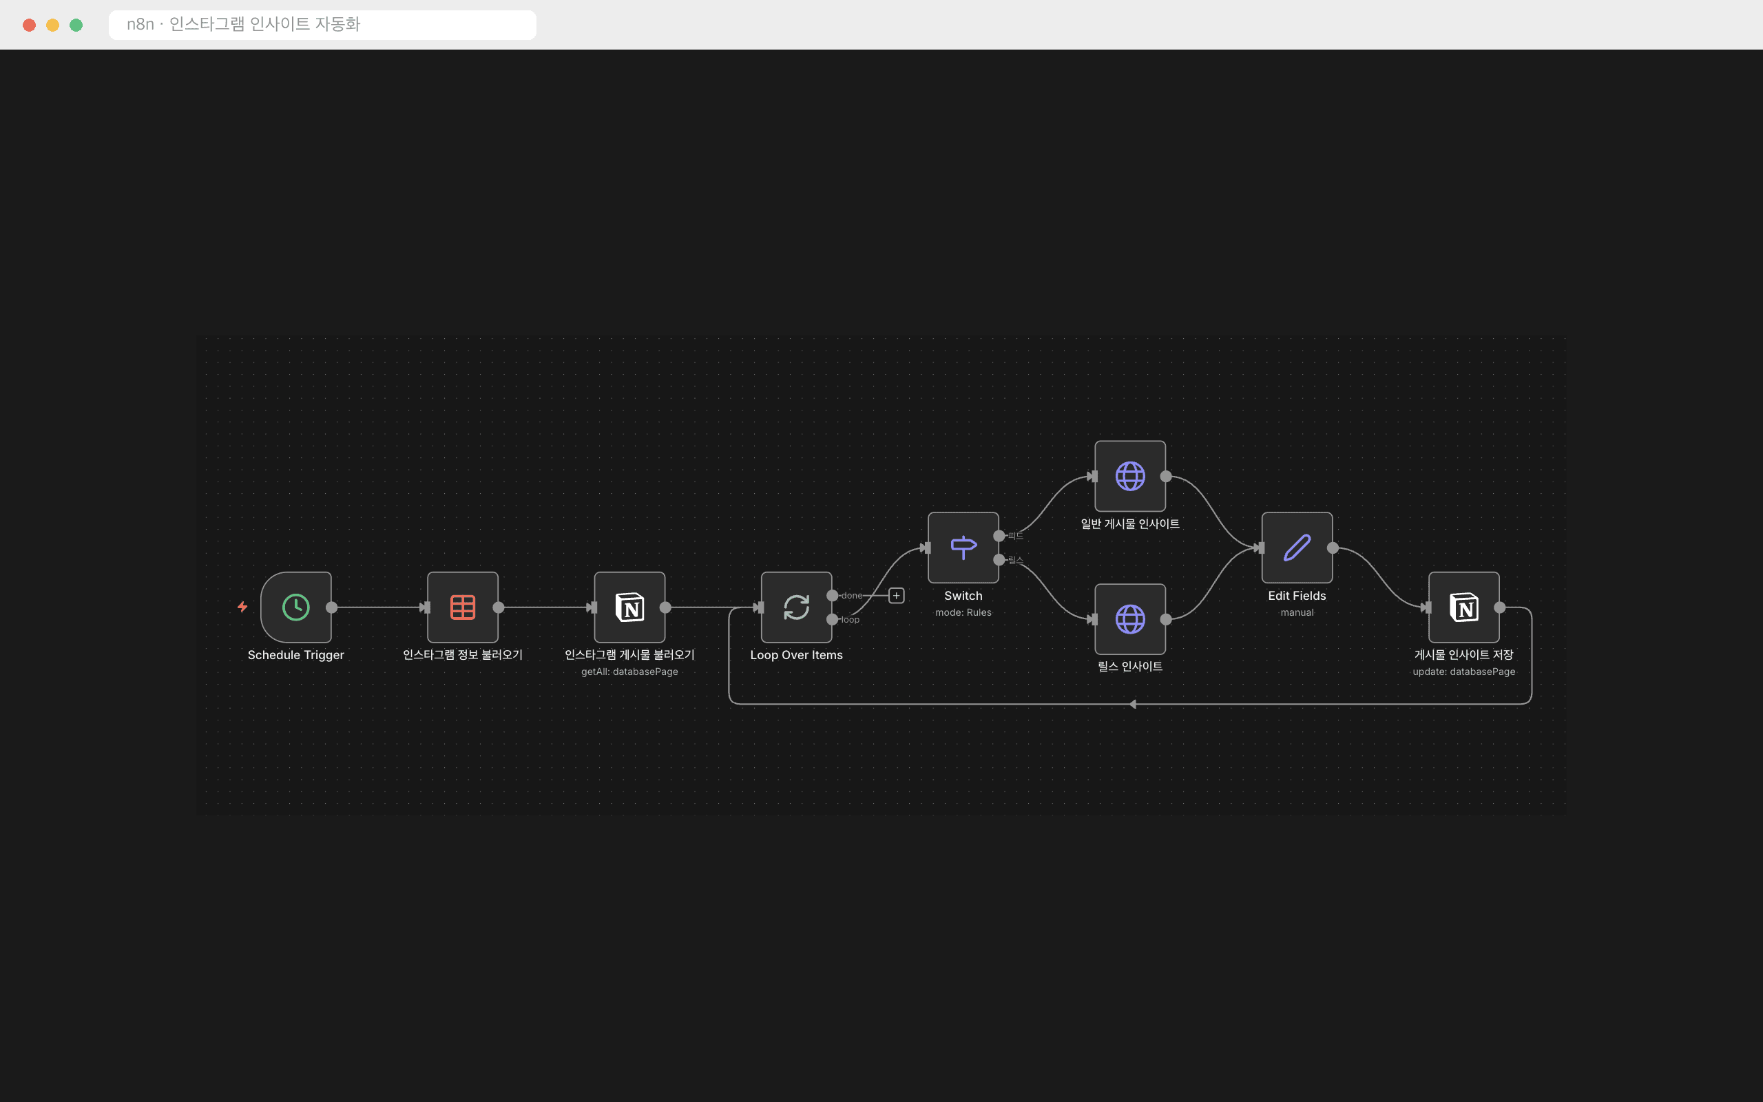Viewport: 1763px width, 1102px height.
Task: Click output connector of 일반 게시물 인사이트 node
Action: (1166, 476)
